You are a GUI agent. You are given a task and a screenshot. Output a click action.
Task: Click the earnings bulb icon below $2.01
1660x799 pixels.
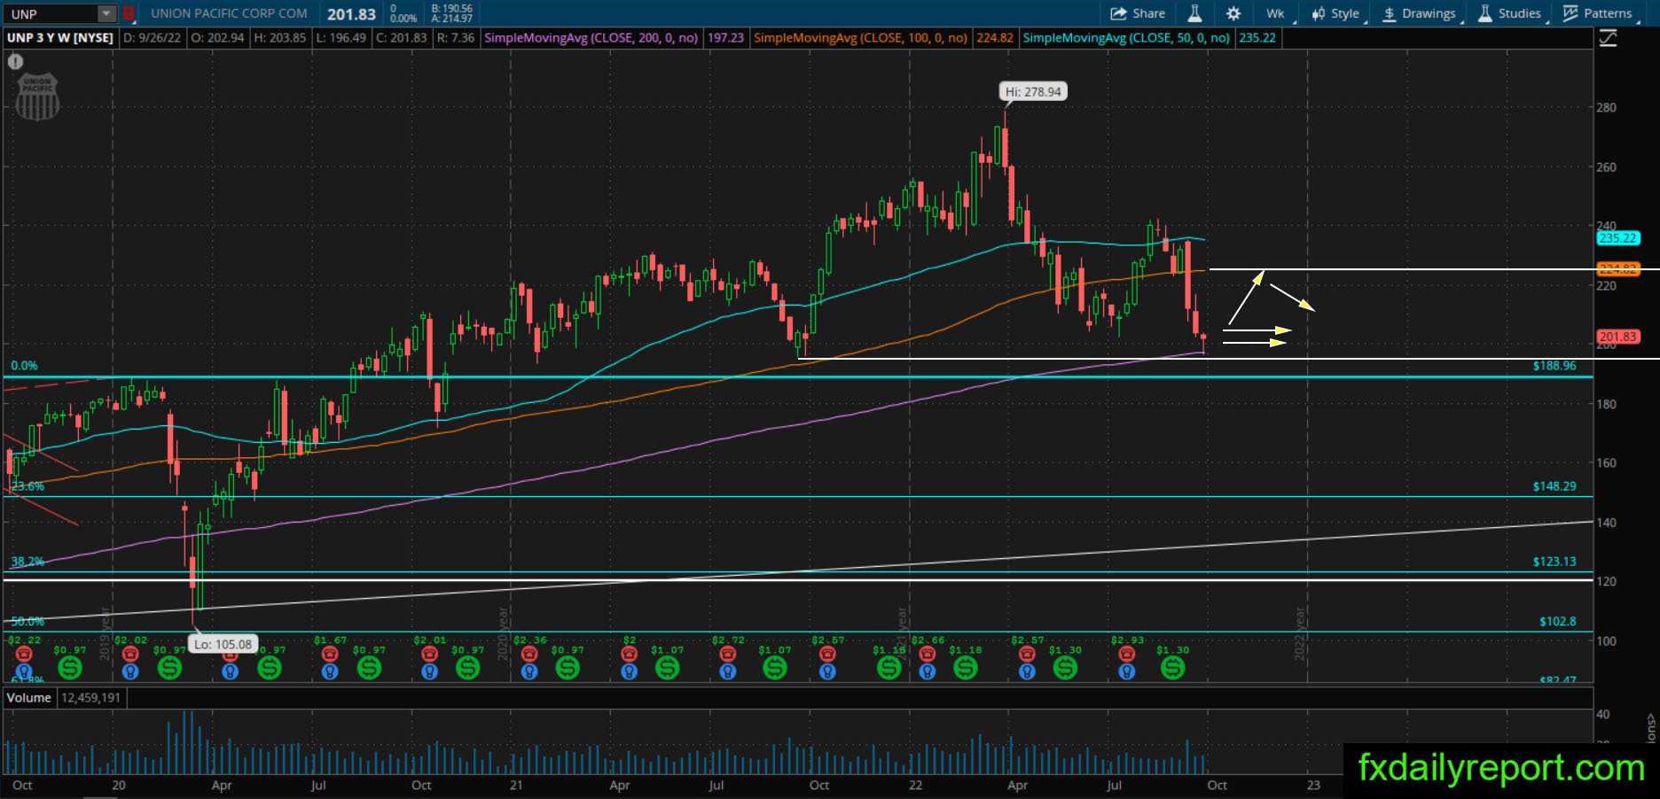click(429, 671)
